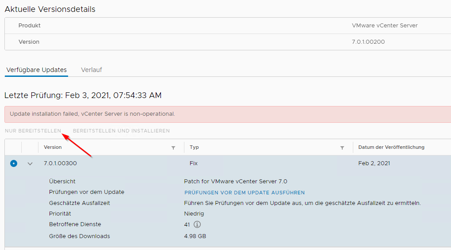Click the version cell 7.0.1.00300
Screen dimensions: 451x250
click(60, 163)
